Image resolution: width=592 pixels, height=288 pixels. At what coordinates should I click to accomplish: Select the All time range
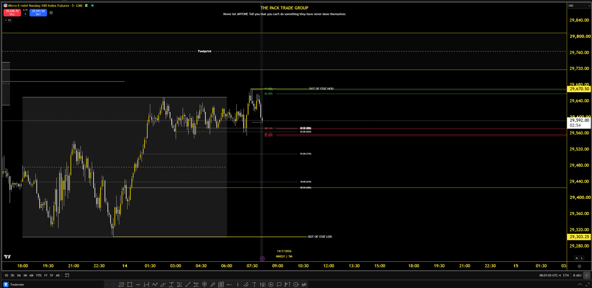click(58, 275)
